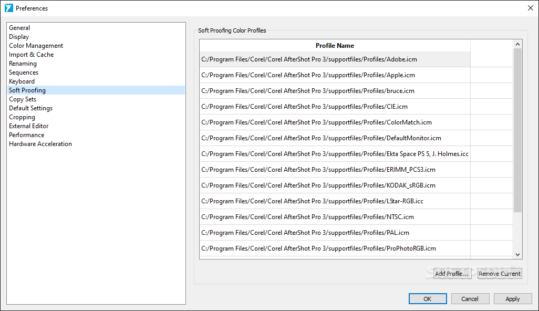The height and width of the screenshot is (311, 539).
Task: Select the ProPhotoRGB.icm profile row
Action: click(335, 248)
